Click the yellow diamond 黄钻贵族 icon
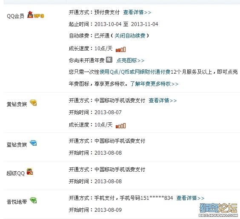Screen dimensions: 240x219 click(33, 103)
